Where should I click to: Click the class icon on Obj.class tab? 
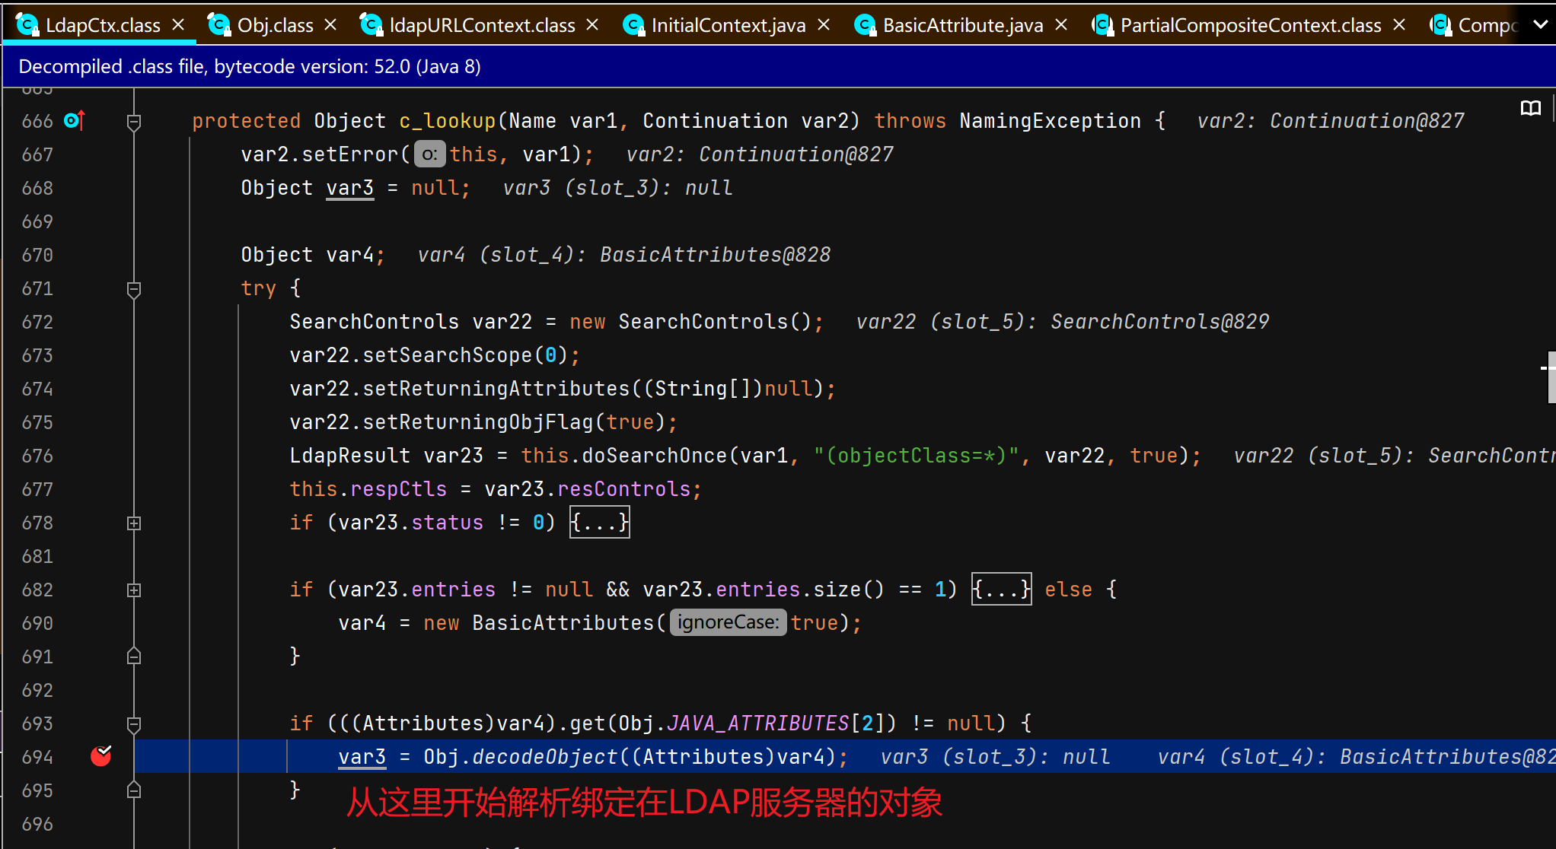pyautogui.click(x=219, y=25)
